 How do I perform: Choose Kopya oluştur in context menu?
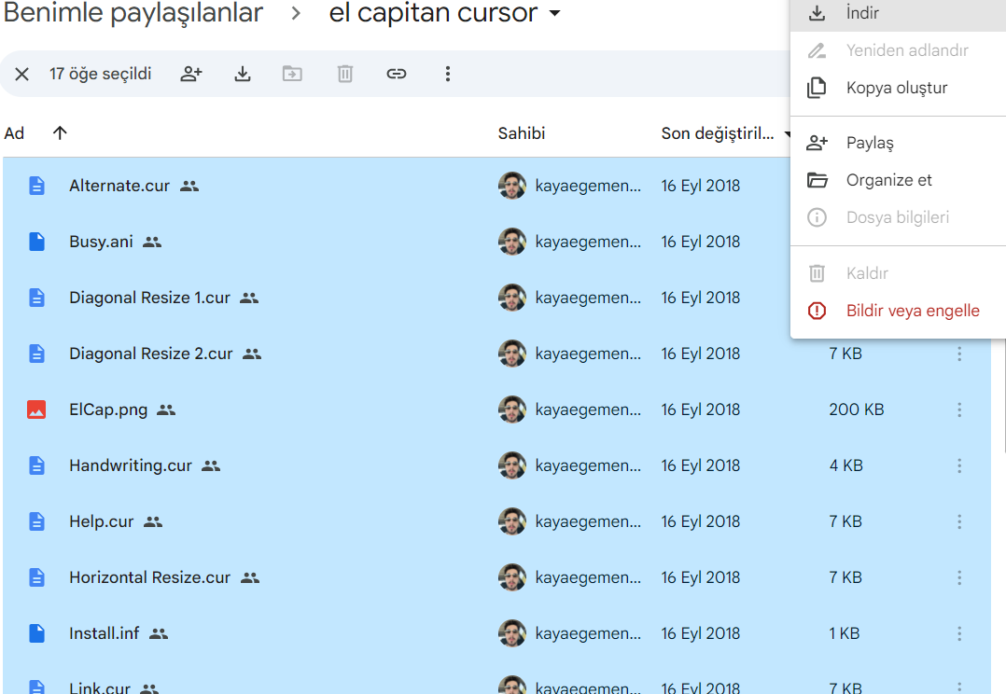point(898,88)
